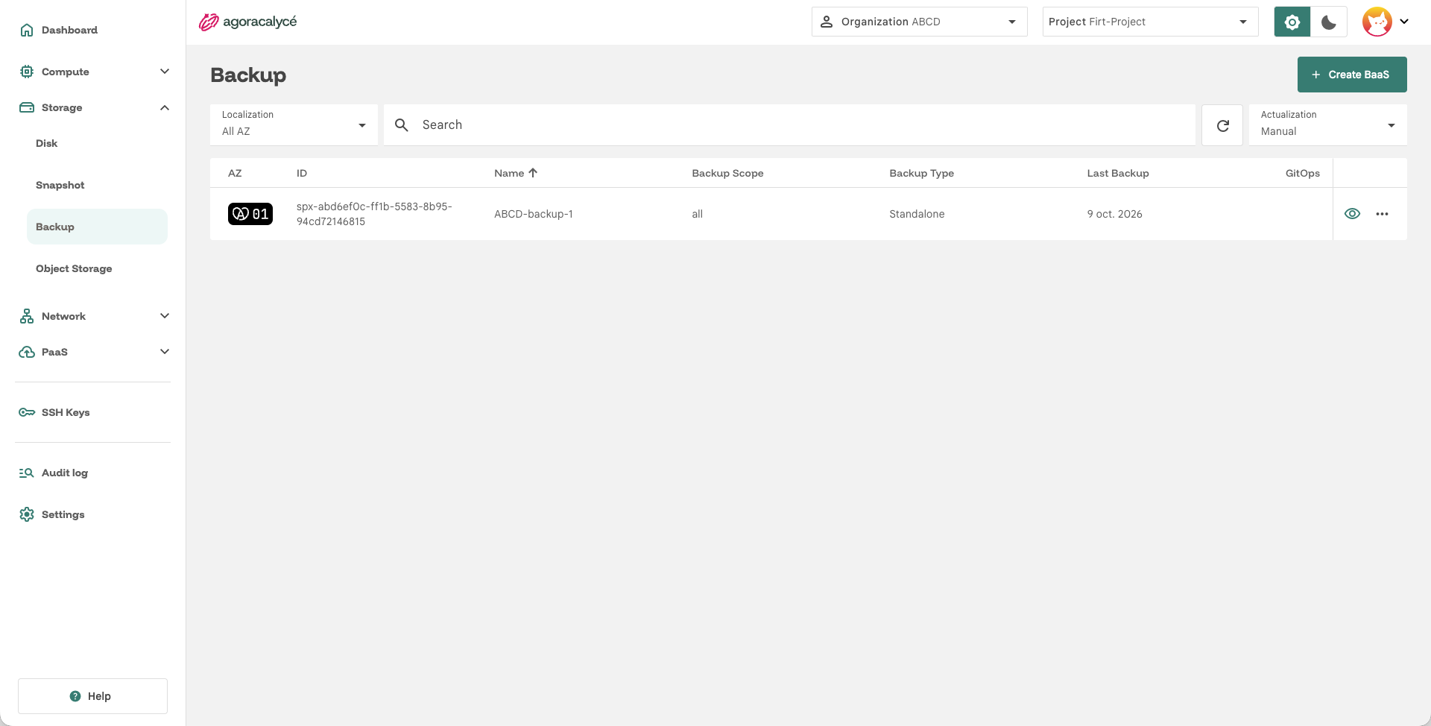
Task: Switch to dark theme moon toggle
Action: coord(1329,22)
